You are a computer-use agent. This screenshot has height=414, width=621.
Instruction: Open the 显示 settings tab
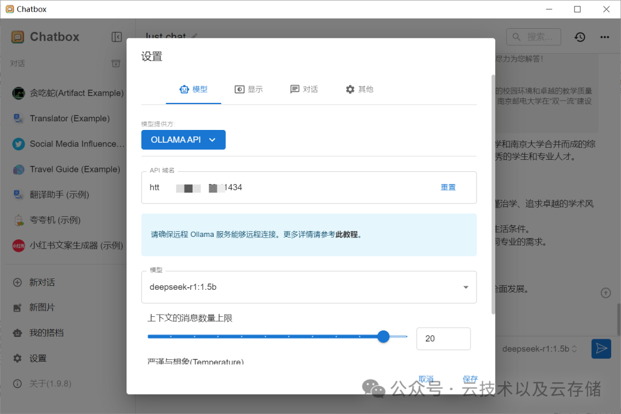(x=249, y=90)
